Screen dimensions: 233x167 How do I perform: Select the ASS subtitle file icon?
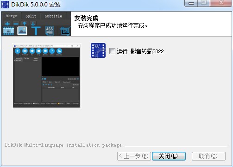[50, 31]
